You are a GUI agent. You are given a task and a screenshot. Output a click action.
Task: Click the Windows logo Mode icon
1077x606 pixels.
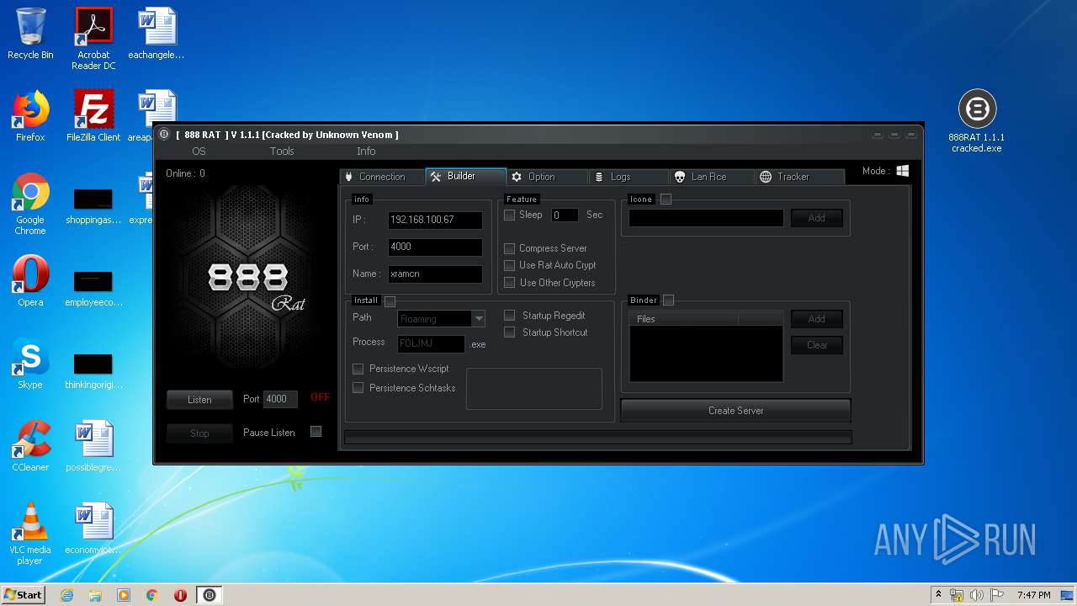coord(903,171)
